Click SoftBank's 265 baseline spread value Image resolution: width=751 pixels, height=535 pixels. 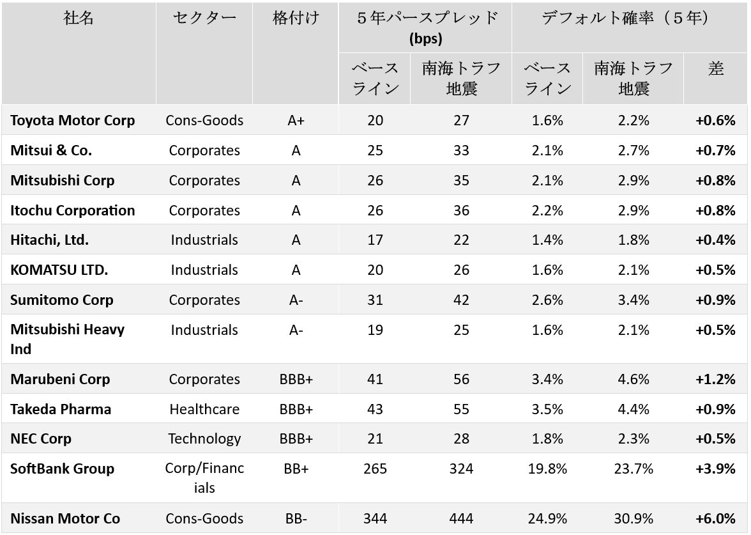tap(375, 469)
